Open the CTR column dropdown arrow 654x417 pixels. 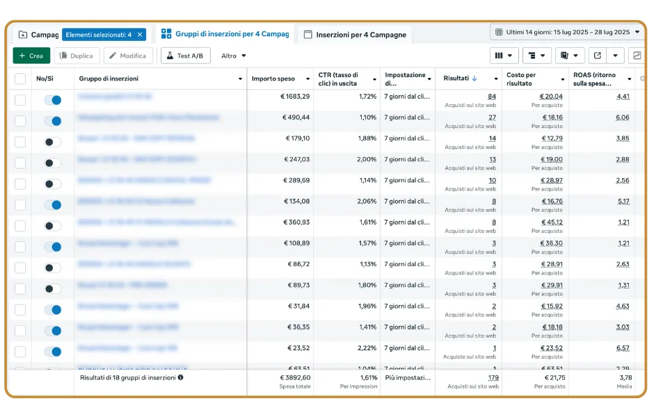point(374,79)
